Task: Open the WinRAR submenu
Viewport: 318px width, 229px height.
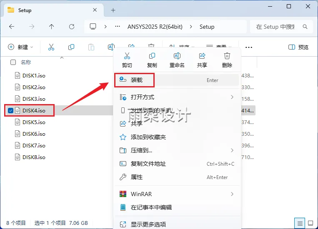Action: tap(177, 194)
